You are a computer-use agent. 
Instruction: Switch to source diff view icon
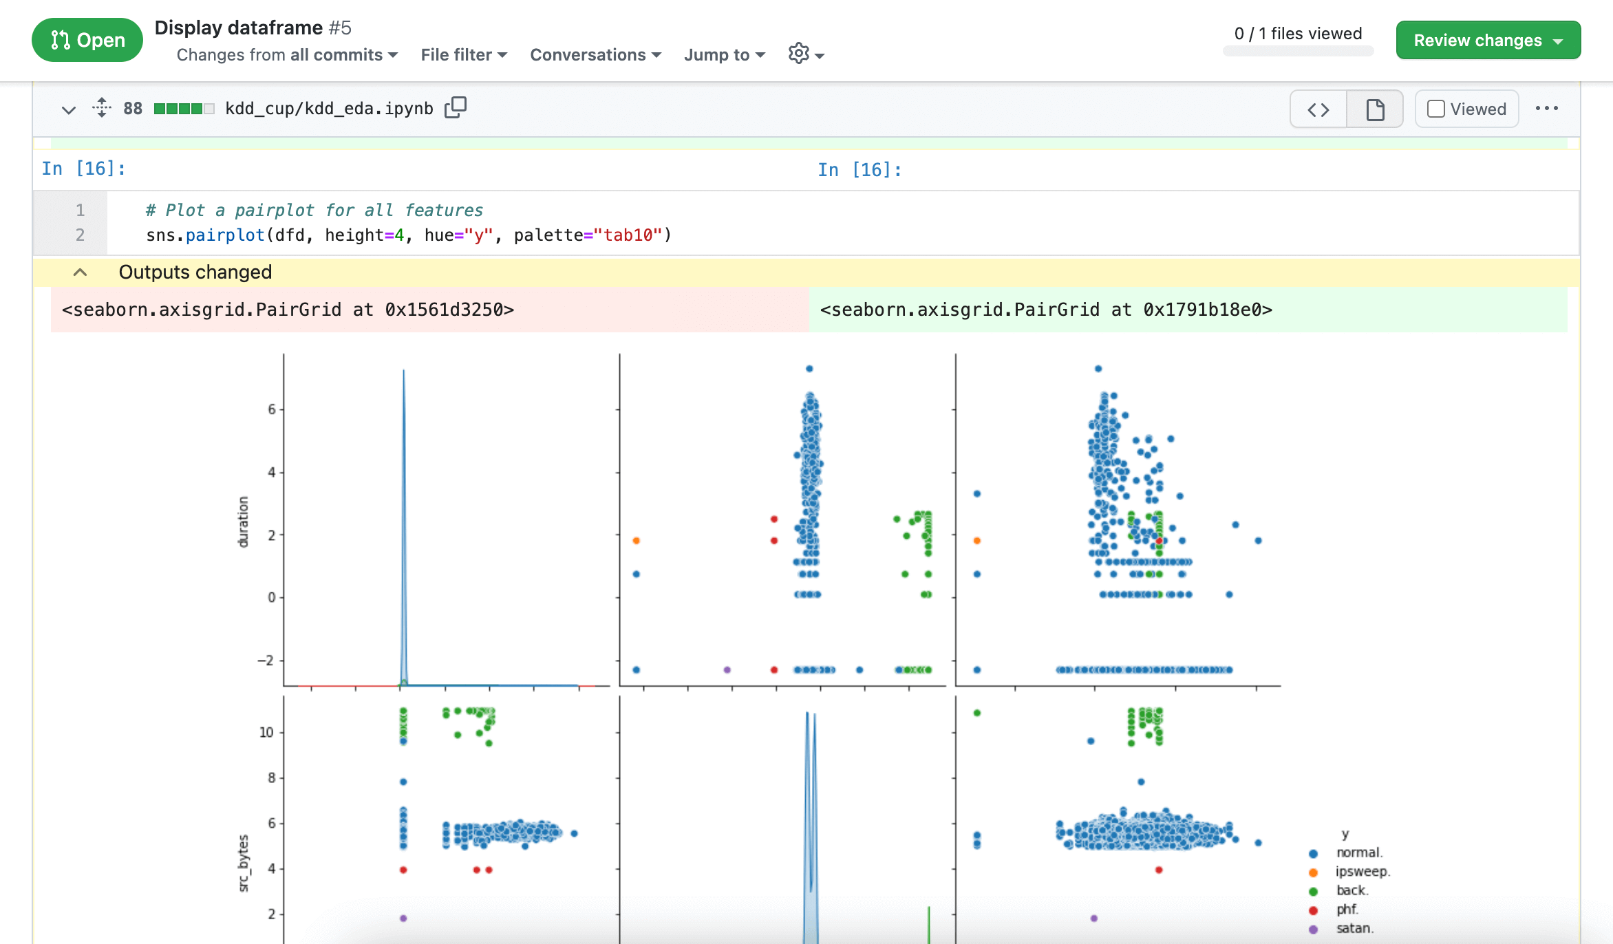click(x=1318, y=109)
